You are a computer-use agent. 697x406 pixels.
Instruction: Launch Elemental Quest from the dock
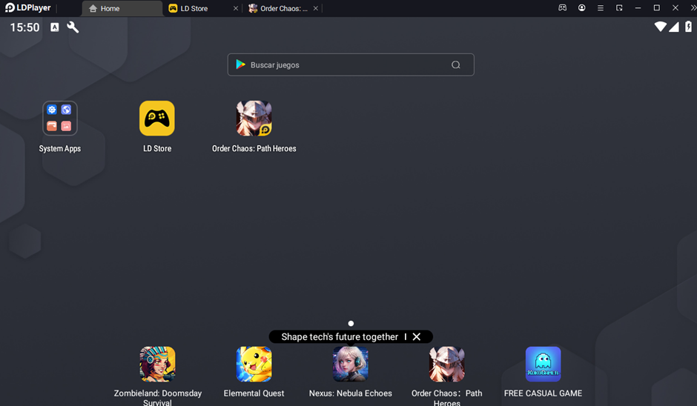tap(254, 365)
